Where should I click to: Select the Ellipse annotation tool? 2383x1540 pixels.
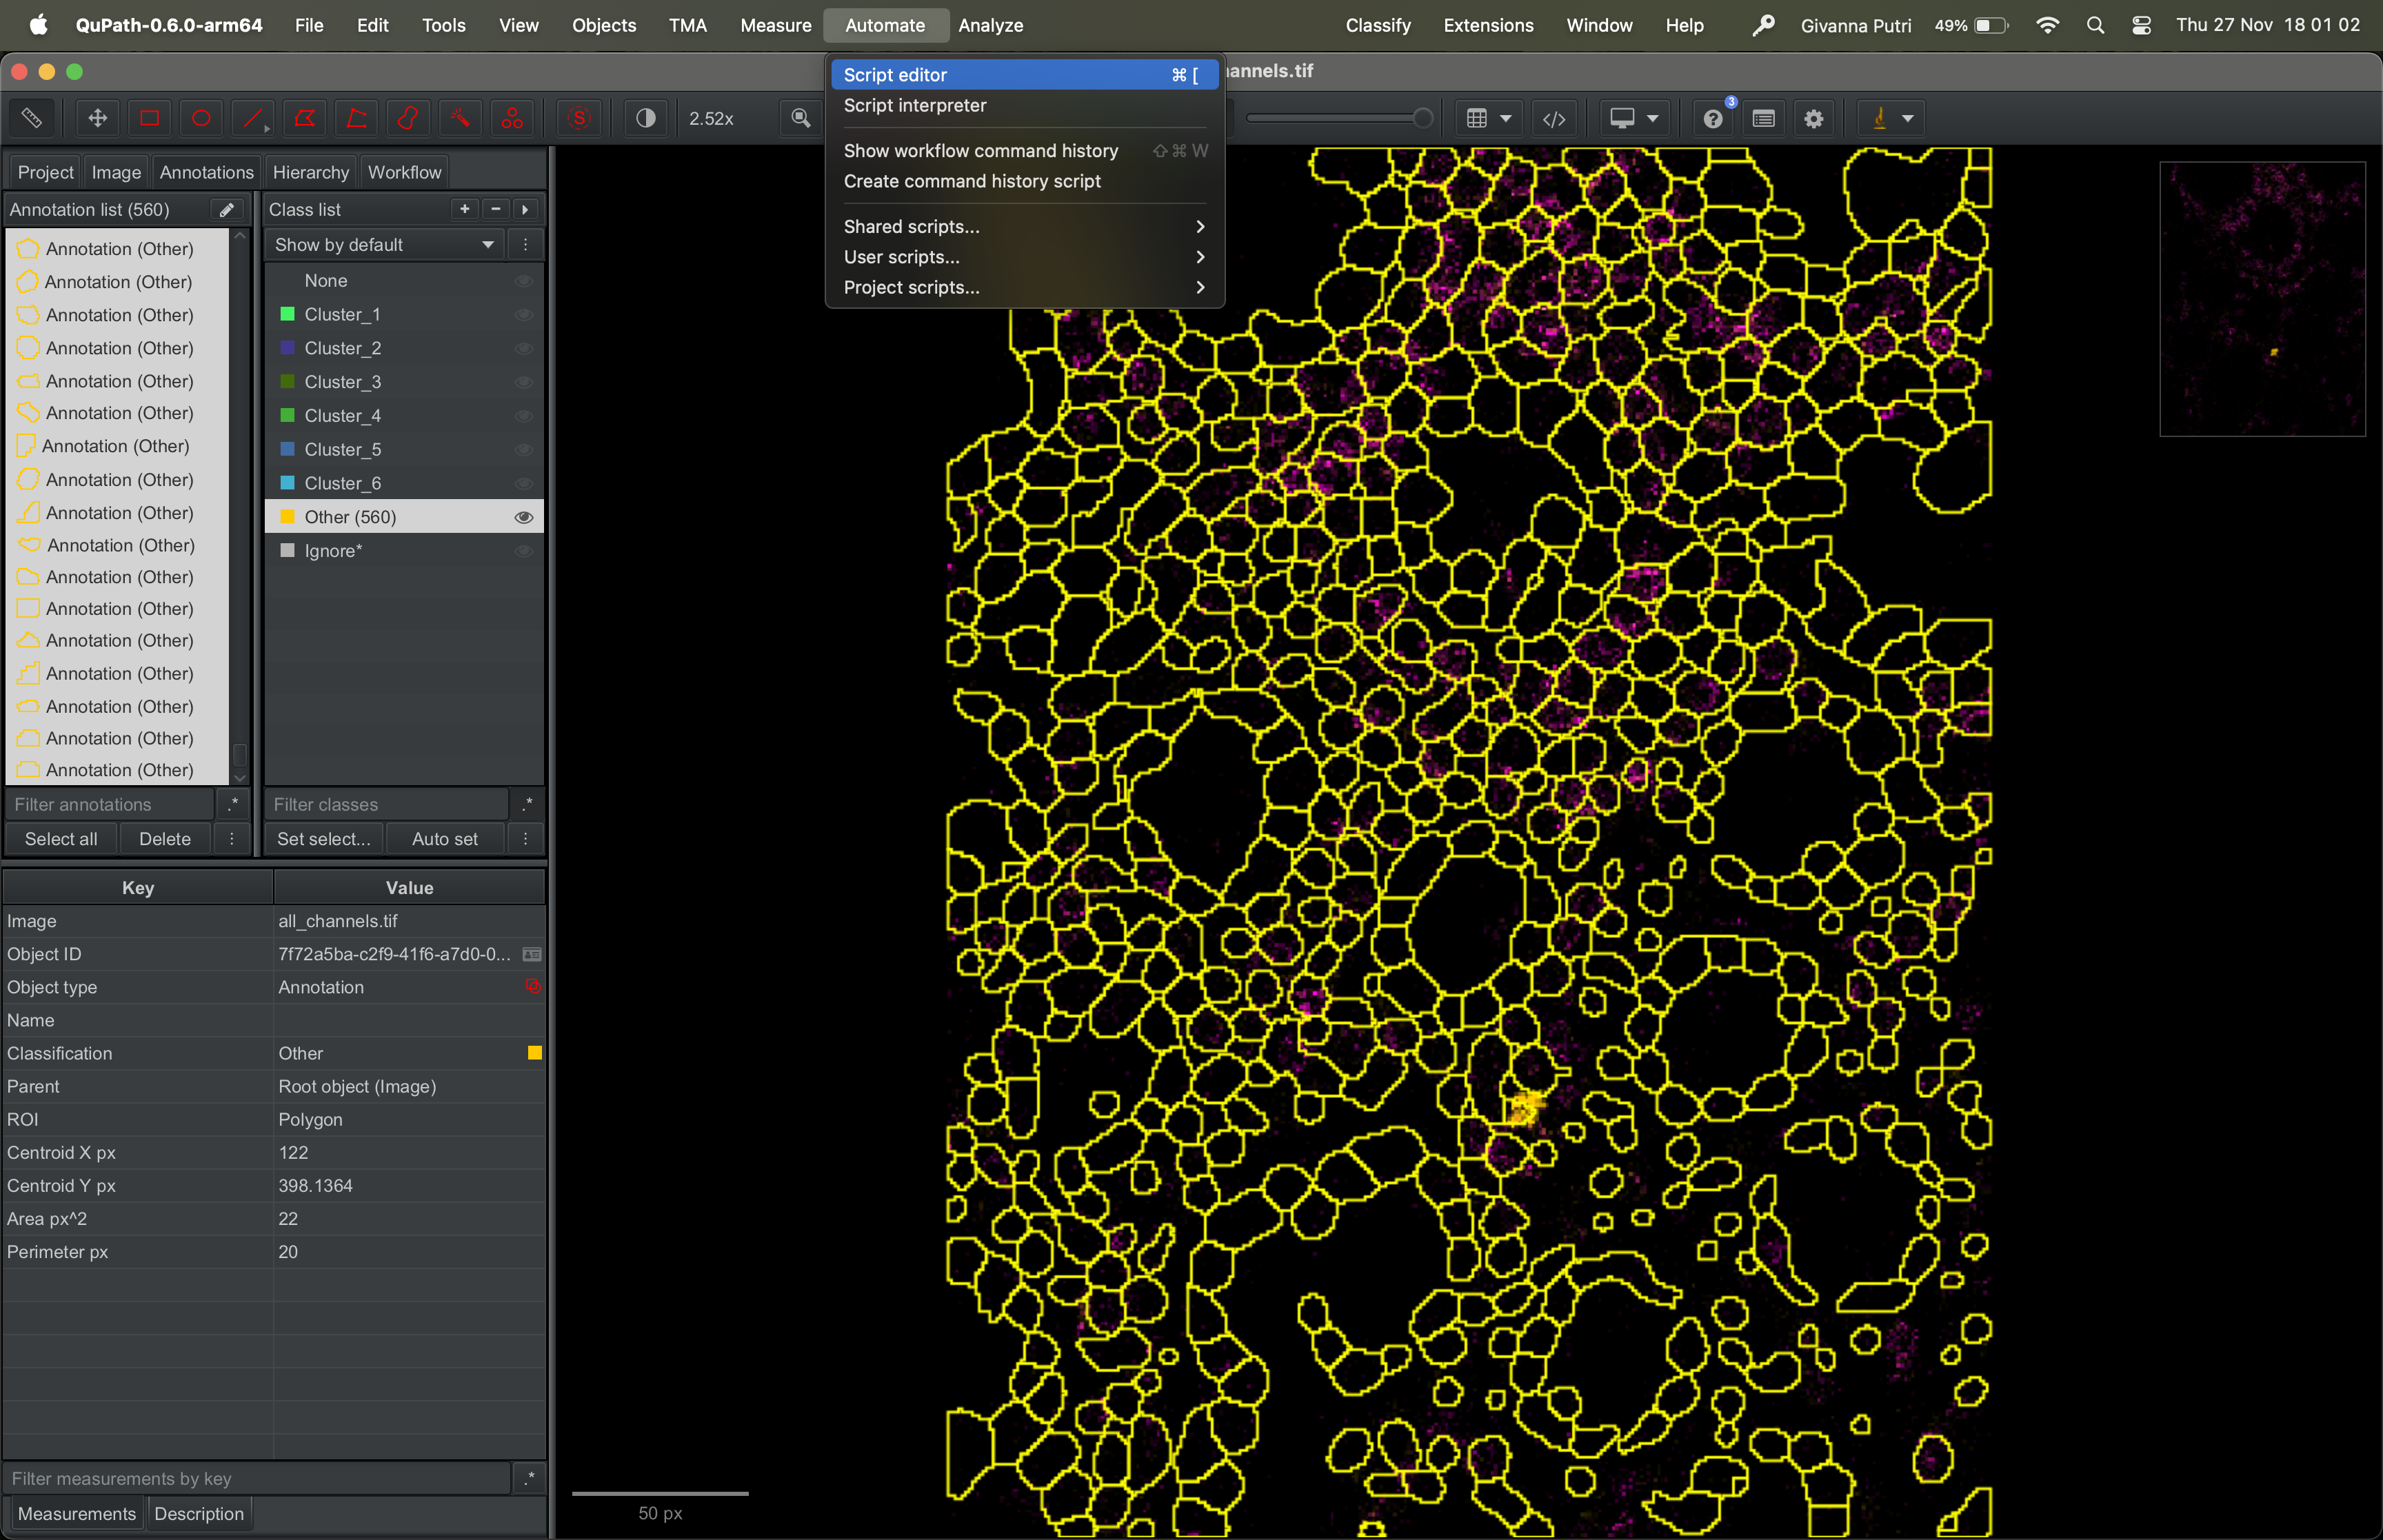click(201, 118)
